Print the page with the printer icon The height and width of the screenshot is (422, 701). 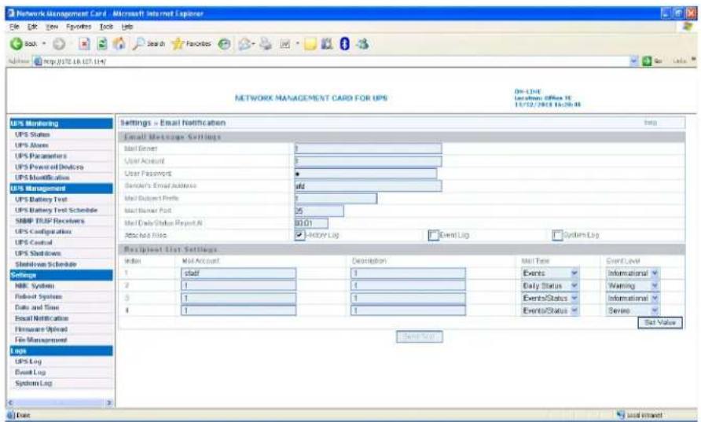point(266,44)
